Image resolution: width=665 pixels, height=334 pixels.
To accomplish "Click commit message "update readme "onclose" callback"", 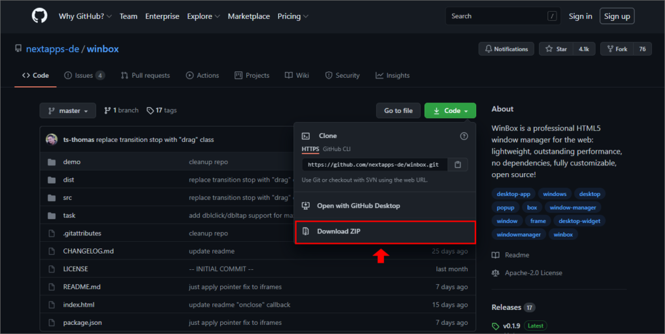I will tap(240, 305).
